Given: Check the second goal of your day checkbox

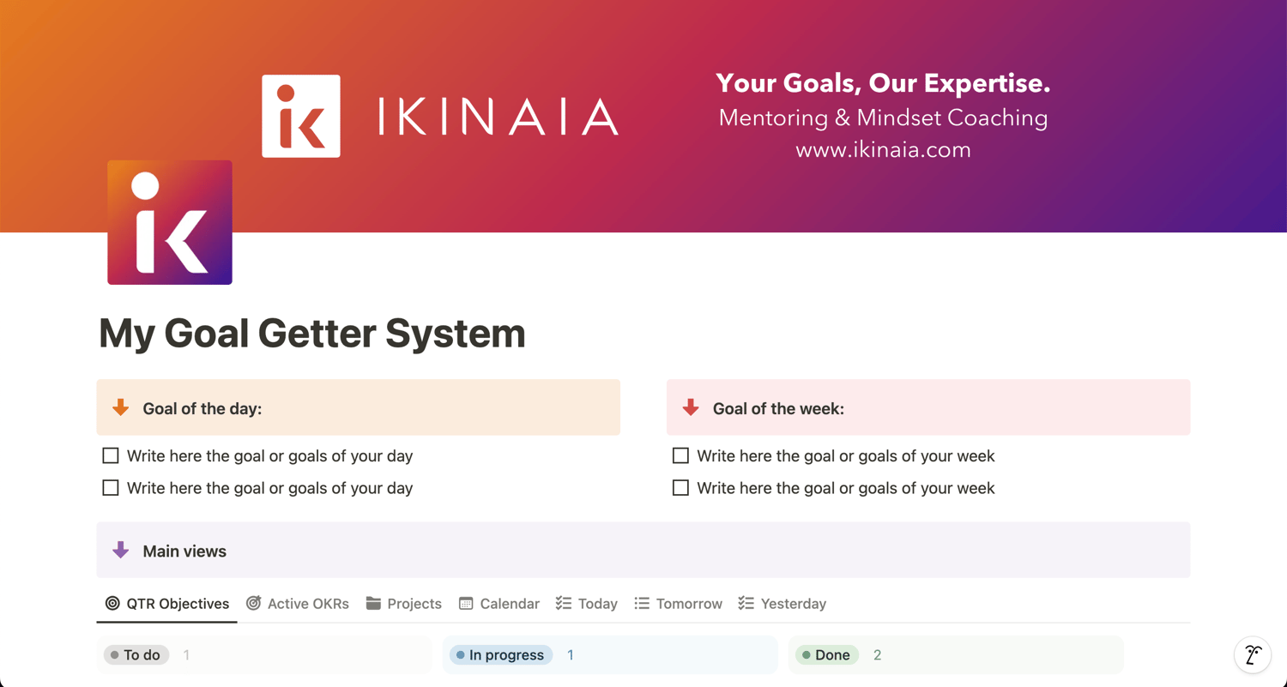Looking at the screenshot, I should click(111, 488).
